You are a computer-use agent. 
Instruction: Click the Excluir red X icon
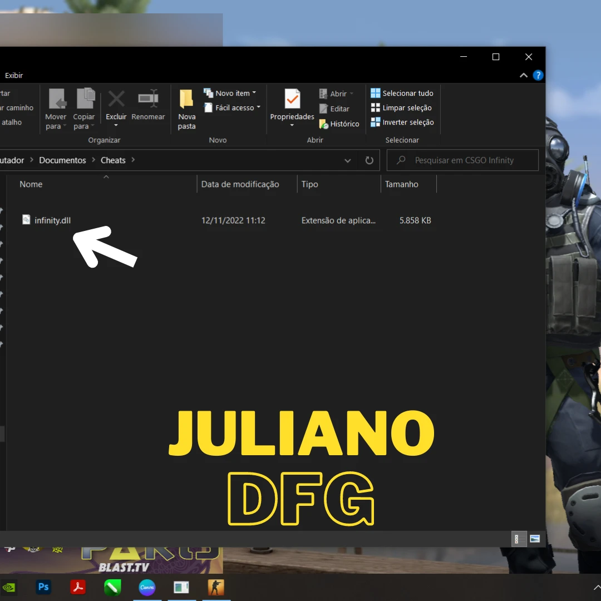click(116, 98)
